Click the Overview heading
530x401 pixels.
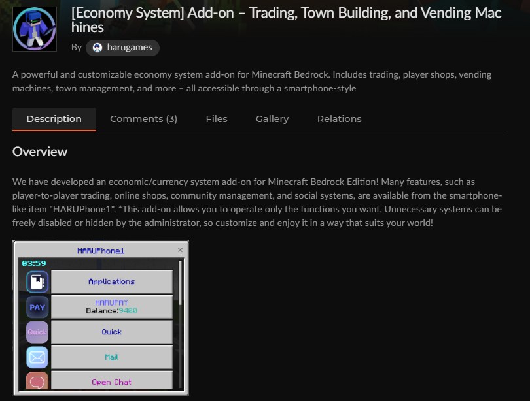click(x=40, y=152)
